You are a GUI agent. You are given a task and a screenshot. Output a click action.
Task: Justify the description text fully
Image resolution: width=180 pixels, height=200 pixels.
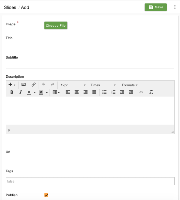coord(94,92)
